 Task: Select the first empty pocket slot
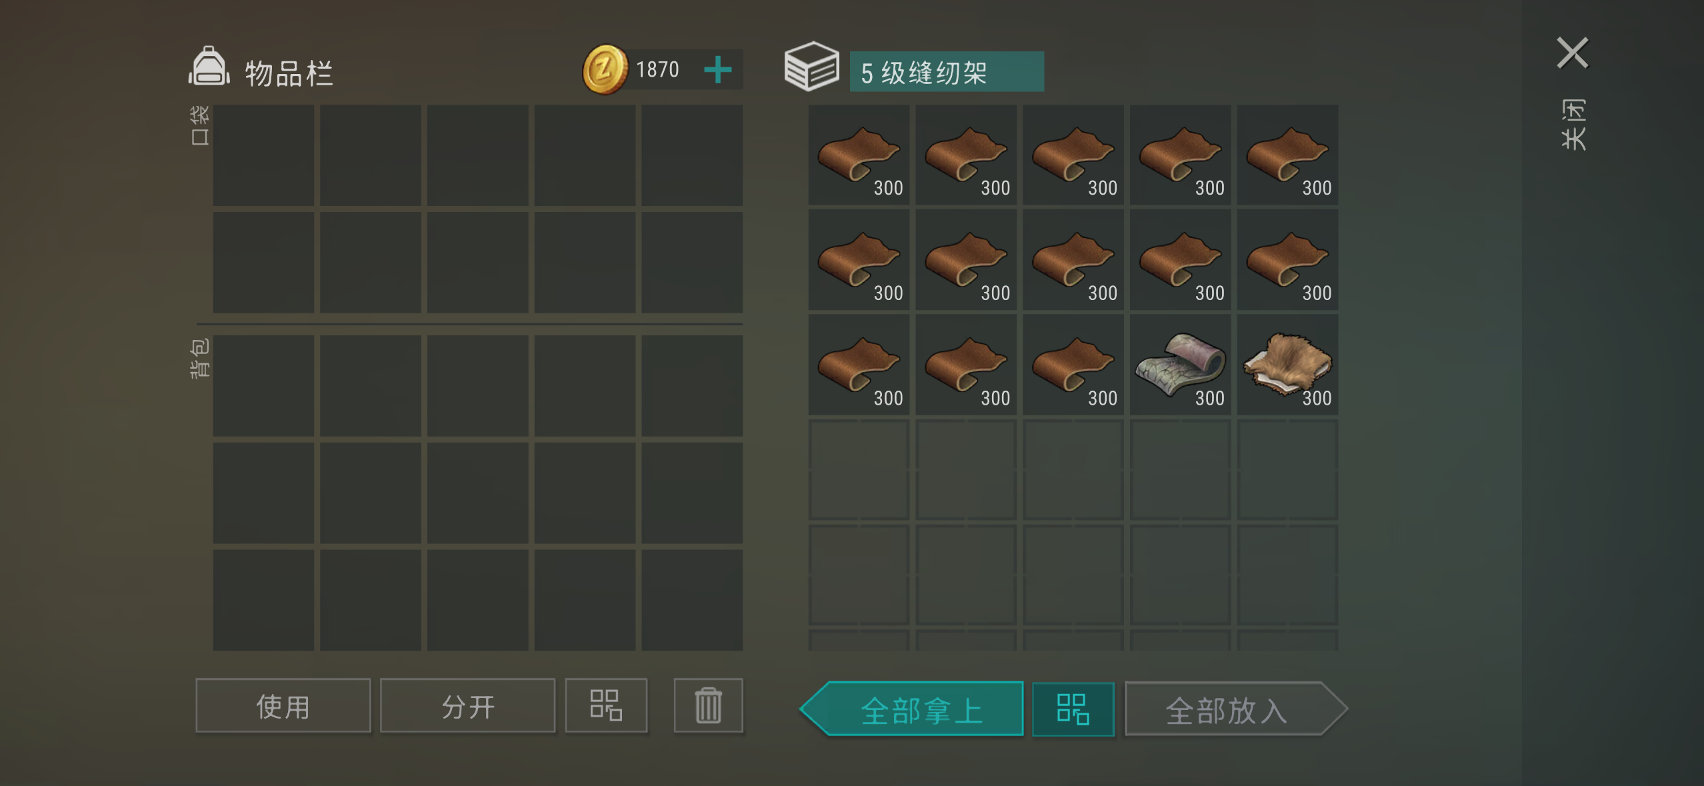point(263,155)
